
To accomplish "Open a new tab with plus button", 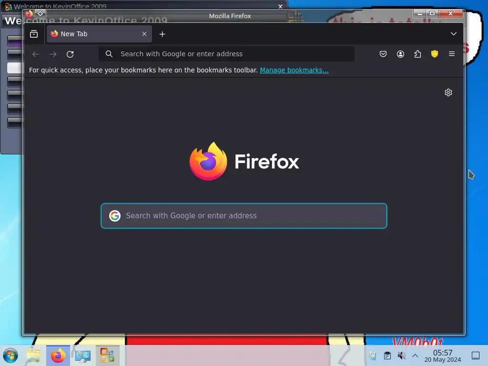I will pos(162,34).
